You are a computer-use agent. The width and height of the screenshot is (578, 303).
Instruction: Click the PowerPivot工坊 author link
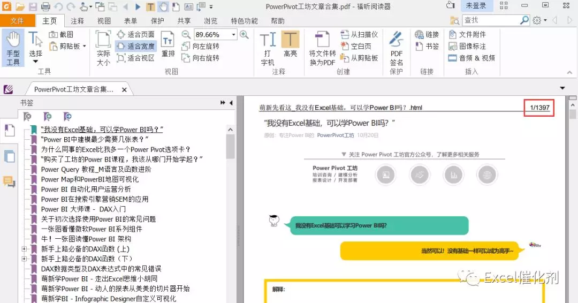pos(336,135)
